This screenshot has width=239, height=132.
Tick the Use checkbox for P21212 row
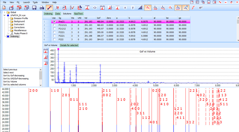54,29
